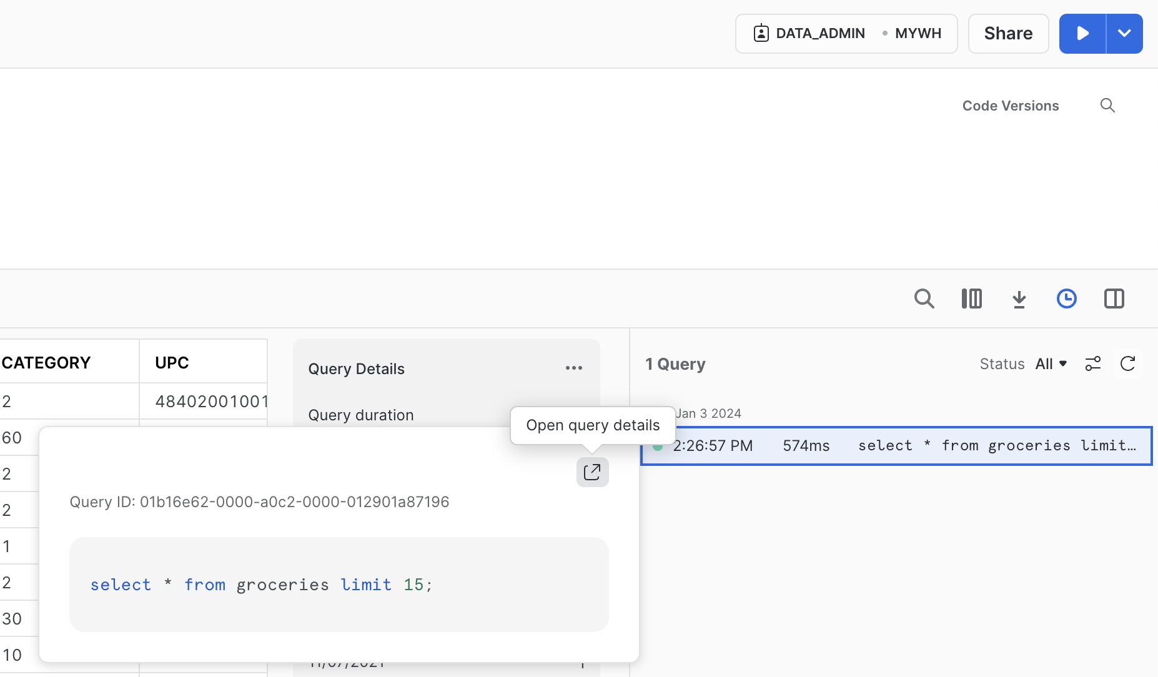Open filter settings in the Query panel
This screenshot has height=677, width=1158.
(1093, 363)
